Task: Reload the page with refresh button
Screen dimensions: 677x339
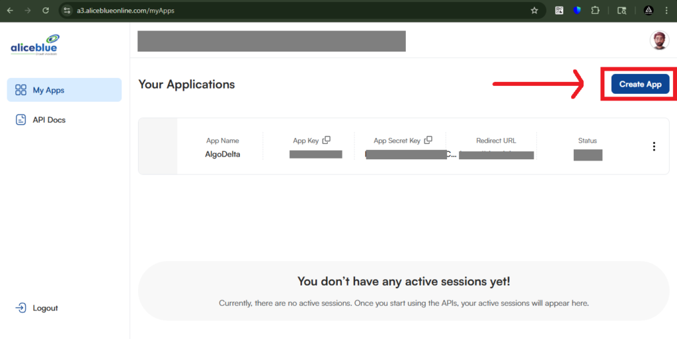Action: [46, 11]
